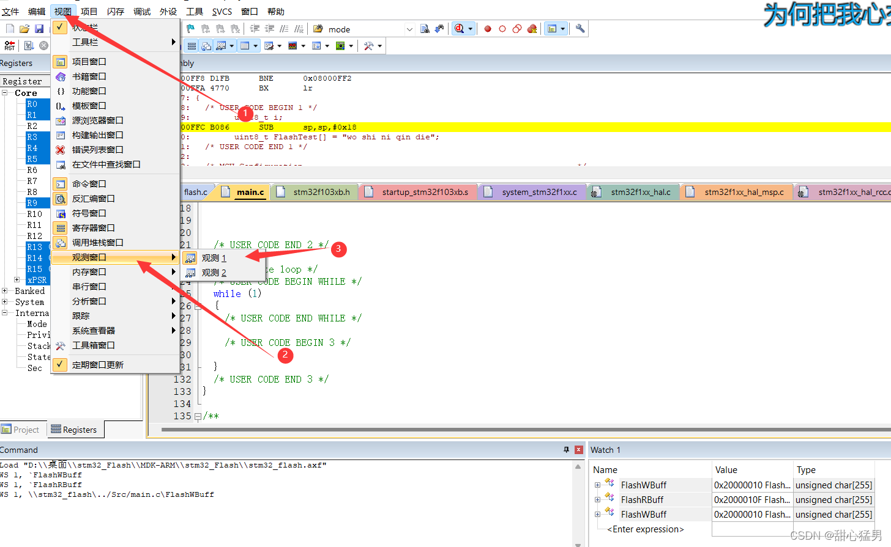
Task: Click the kill all breakpoints icon
Action: tap(532, 29)
